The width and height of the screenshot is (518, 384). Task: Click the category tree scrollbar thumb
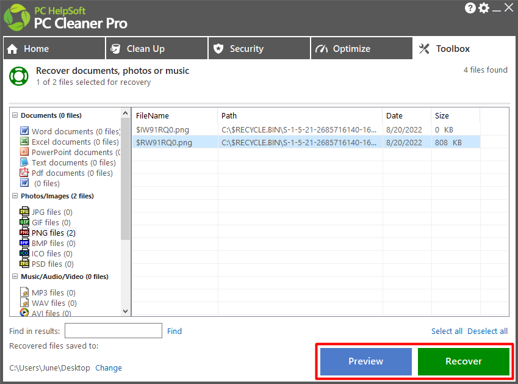pos(125,179)
